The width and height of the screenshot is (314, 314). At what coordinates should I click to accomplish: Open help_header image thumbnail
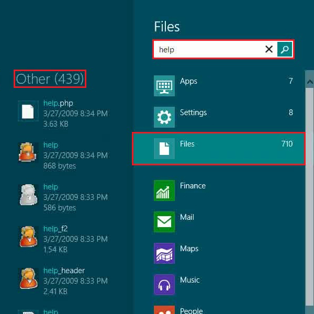[x=28, y=278]
